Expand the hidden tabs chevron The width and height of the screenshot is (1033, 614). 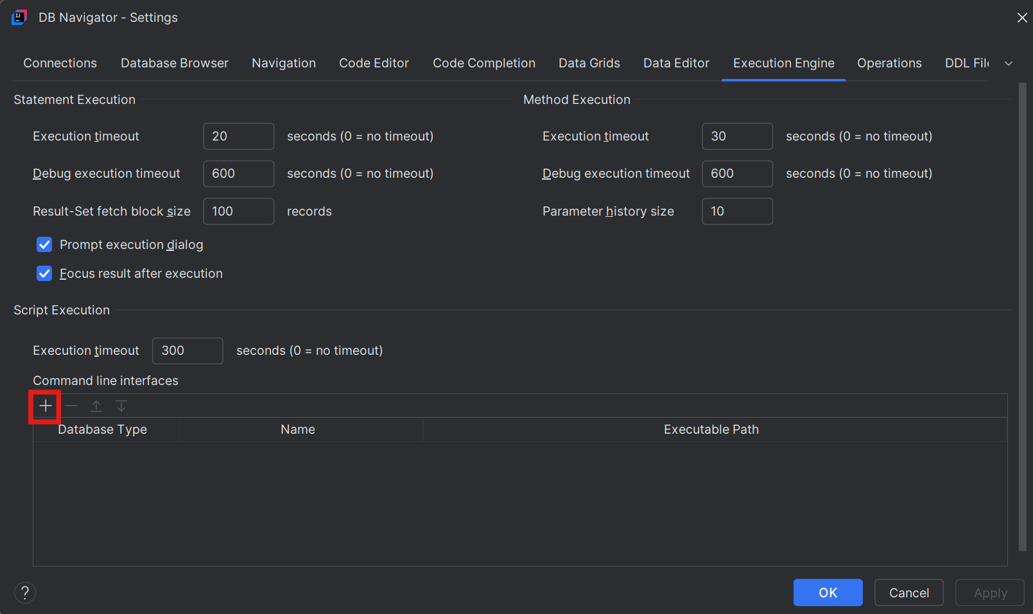coord(1009,64)
